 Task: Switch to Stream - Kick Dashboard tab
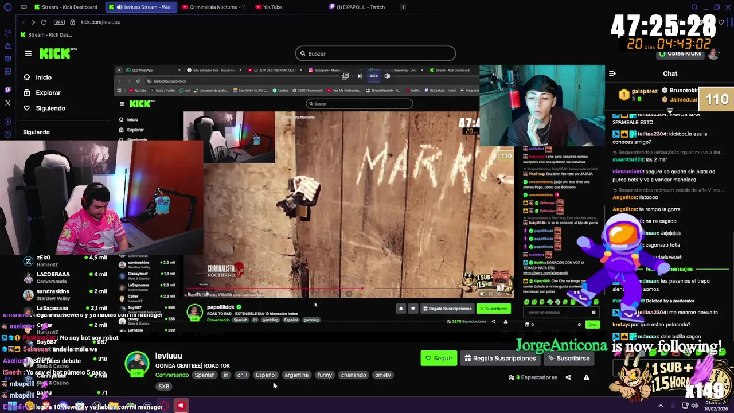pos(65,7)
